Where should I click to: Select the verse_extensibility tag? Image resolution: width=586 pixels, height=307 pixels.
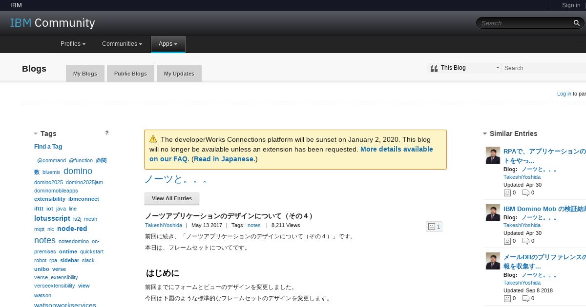pyautogui.click(x=56, y=277)
